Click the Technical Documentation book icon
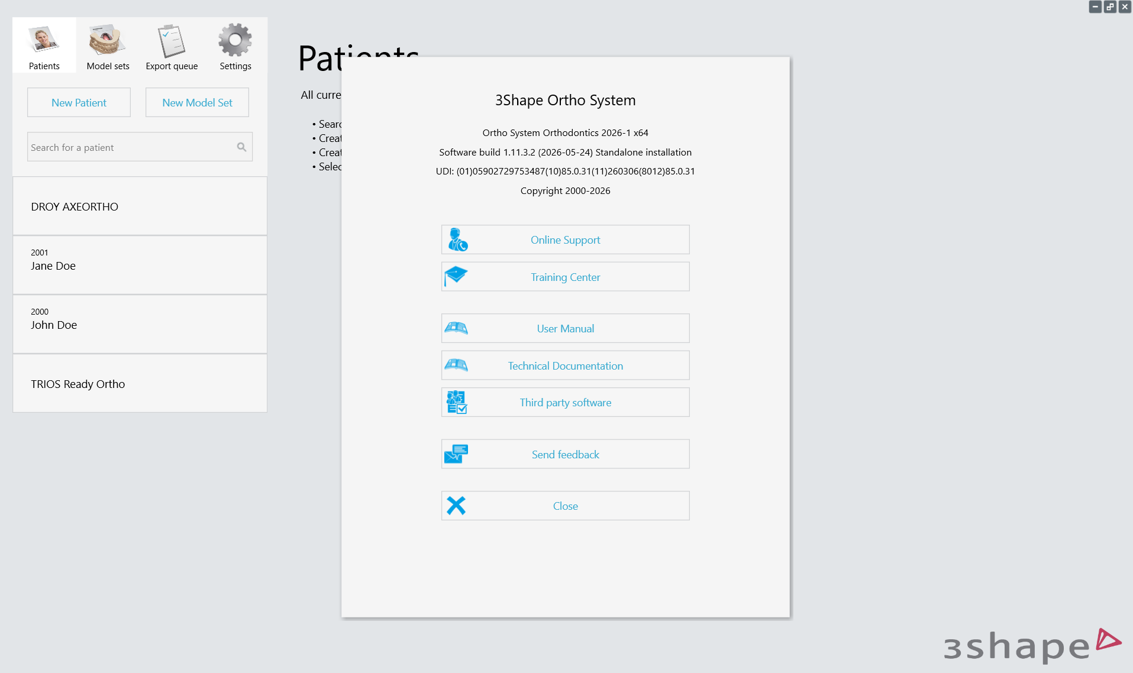Screen dimensions: 1133x673 pos(456,365)
